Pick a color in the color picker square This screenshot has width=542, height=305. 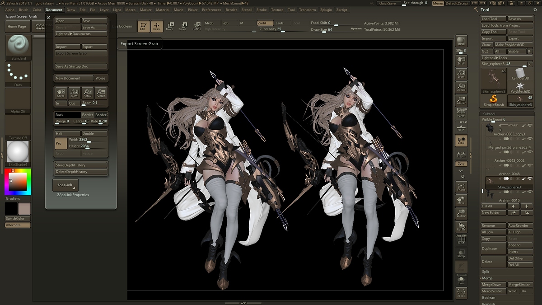(19, 181)
